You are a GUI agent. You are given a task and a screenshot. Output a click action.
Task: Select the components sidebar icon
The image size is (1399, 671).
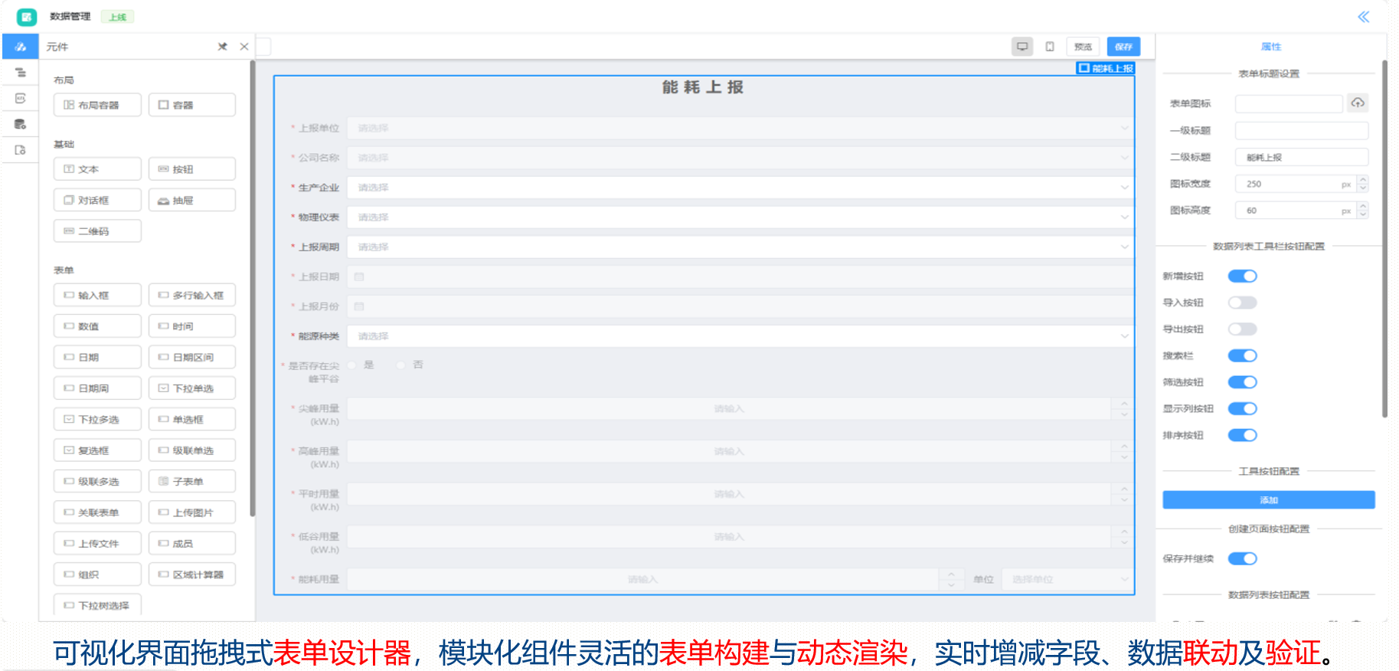pos(21,47)
